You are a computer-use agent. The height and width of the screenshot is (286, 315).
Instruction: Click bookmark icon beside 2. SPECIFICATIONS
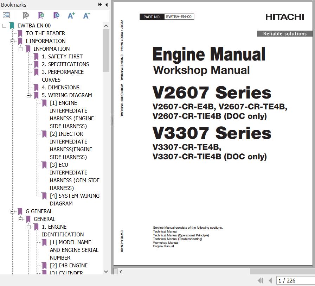pyautogui.click(x=36, y=64)
